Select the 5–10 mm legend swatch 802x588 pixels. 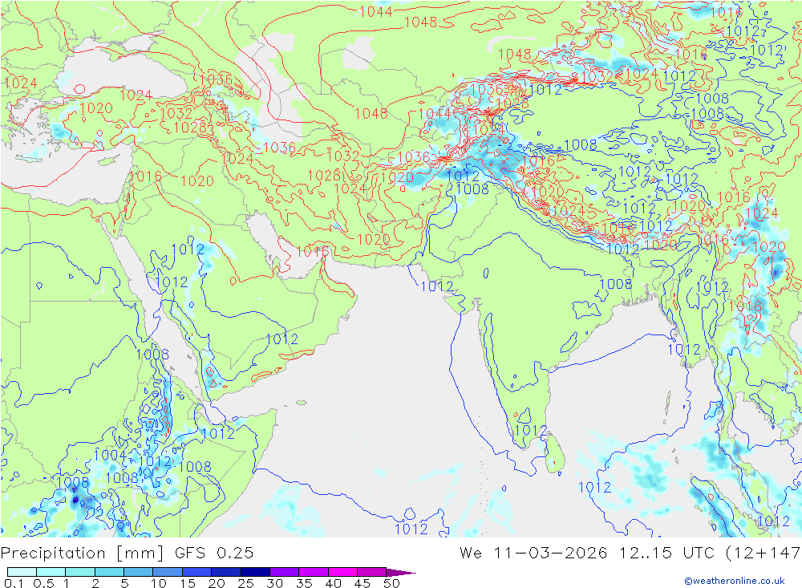[139, 572]
